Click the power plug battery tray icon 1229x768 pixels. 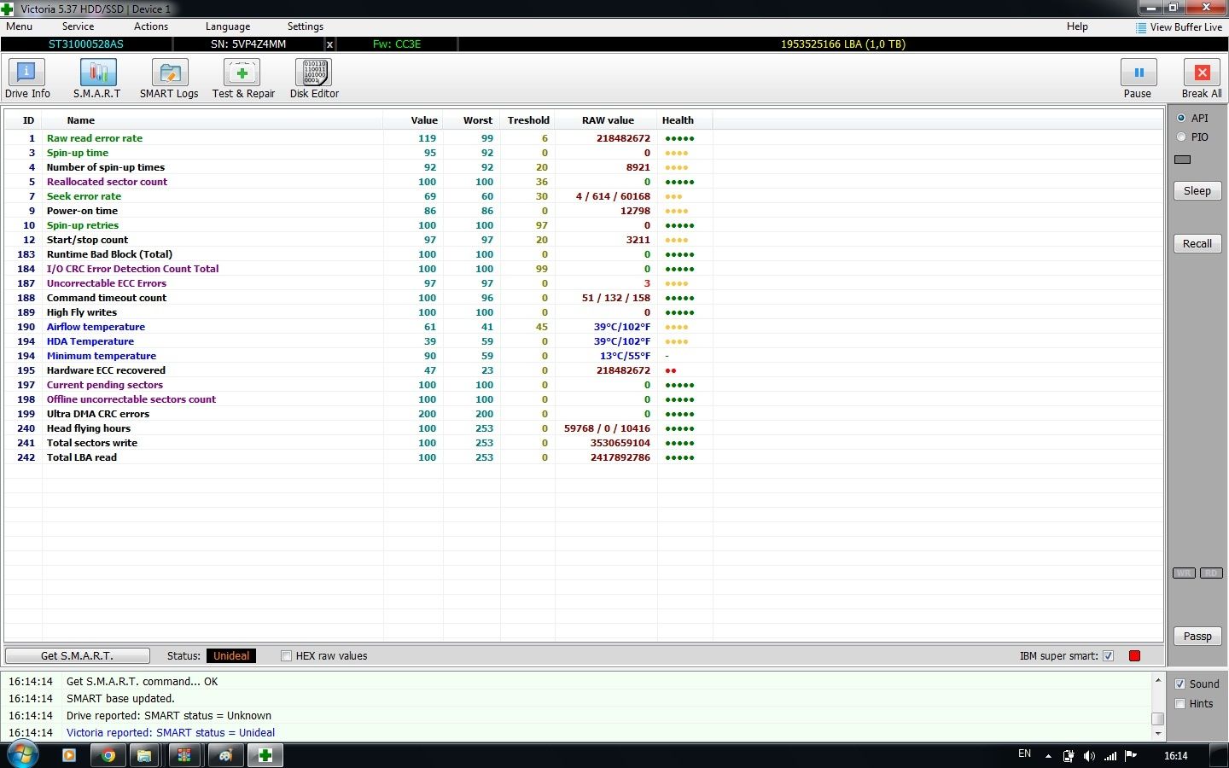tap(1069, 755)
